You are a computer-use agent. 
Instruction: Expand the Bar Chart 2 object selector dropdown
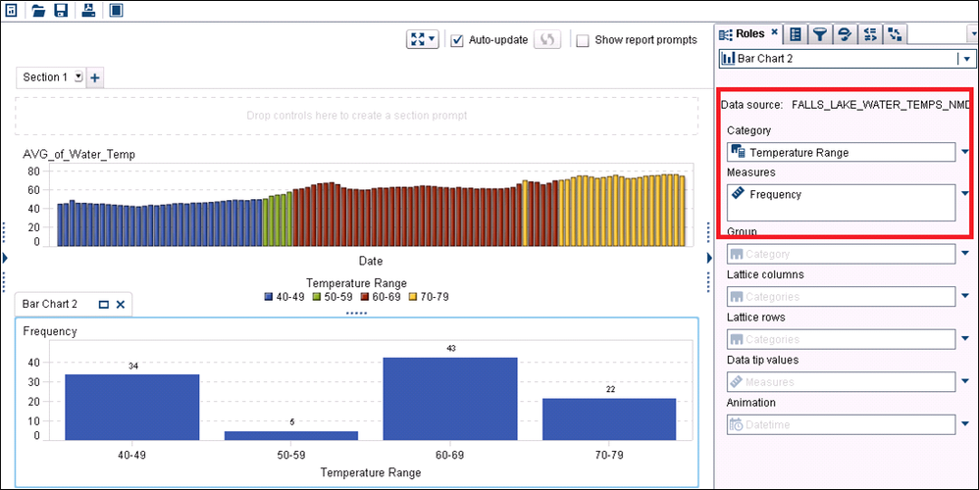pyautogui.click(x=963, y=59)
